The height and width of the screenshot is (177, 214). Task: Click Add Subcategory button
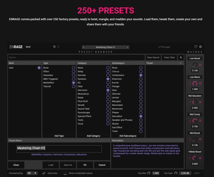(128, 136)
